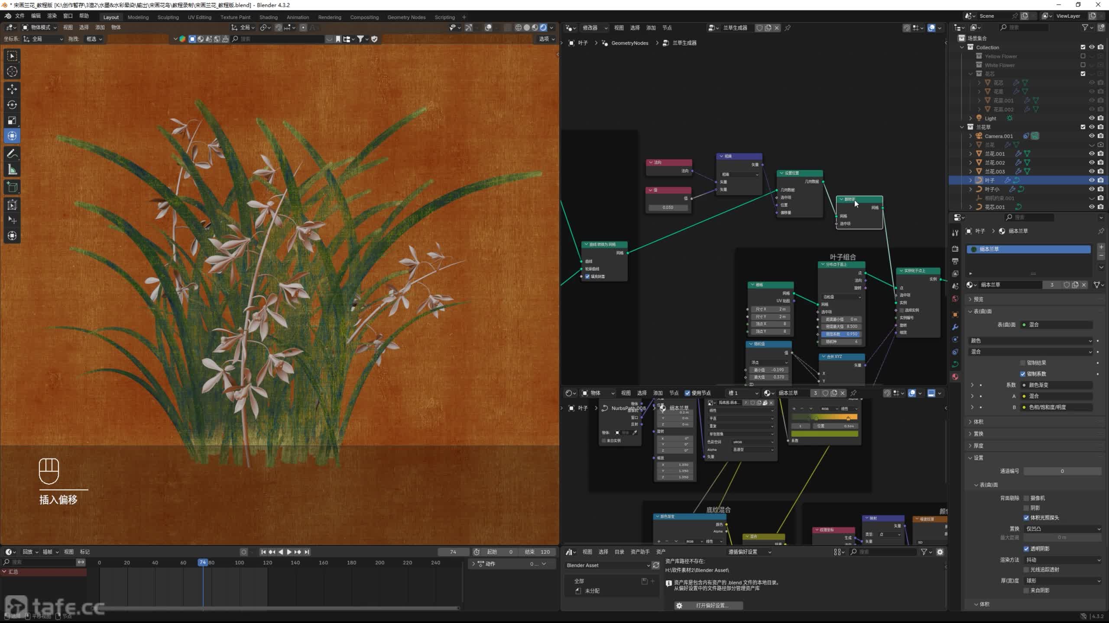Click the 打开偏好设置 button
1109x623 pixels.
tap(708, 605)
